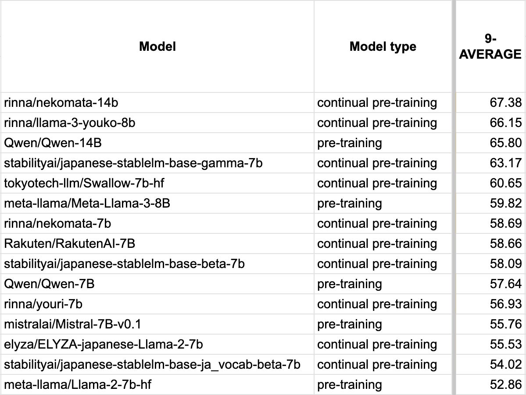Click the 9-AVERAGE column header
Image resolution: width=526 pixels, height=395 pixels.
[490, 46]
